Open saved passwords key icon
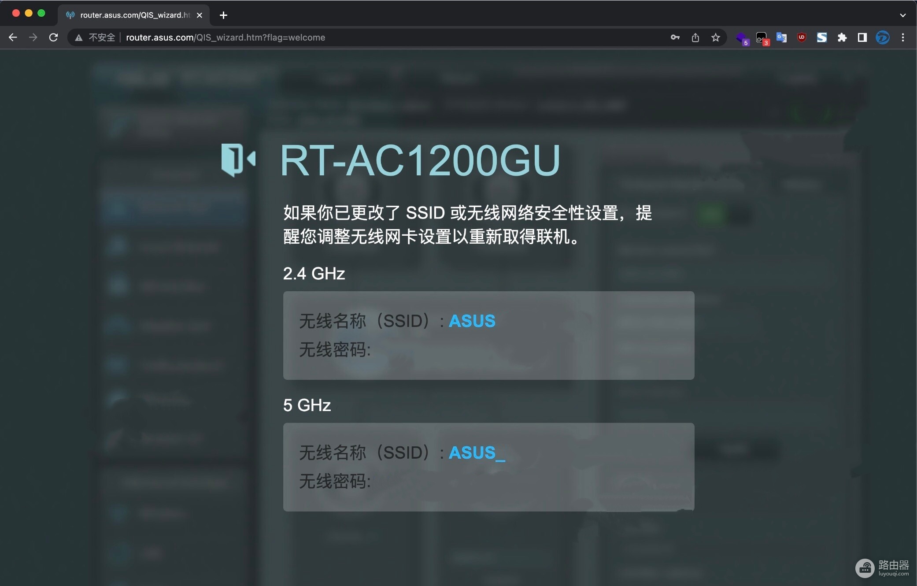Screen dimensions: 917x586 675,37
